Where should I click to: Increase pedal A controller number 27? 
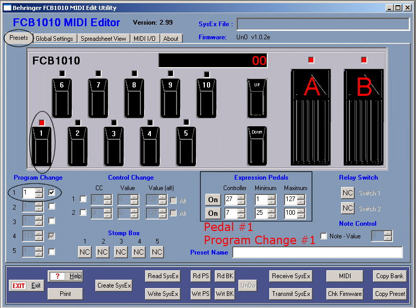coord(241,197)
